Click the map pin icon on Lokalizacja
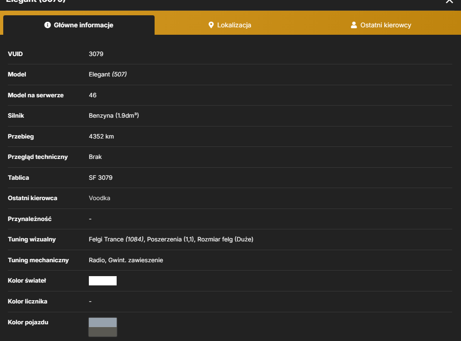The image size is (461, 341). tap(211, 25)
